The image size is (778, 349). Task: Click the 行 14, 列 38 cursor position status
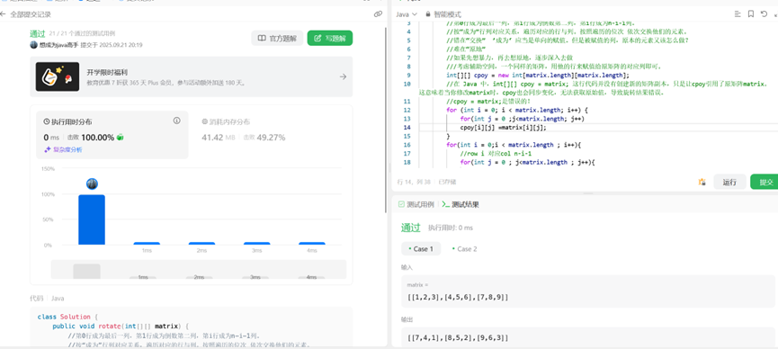(x=414, y=183)
